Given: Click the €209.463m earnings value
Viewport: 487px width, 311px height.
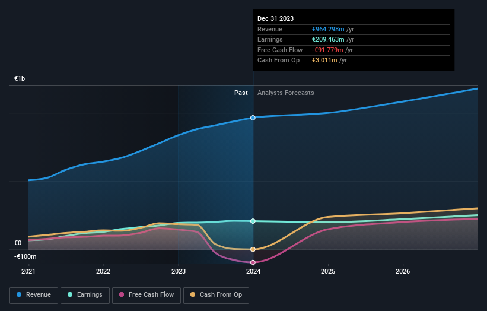Looking at the screenshot, I should tap(328, 39).
